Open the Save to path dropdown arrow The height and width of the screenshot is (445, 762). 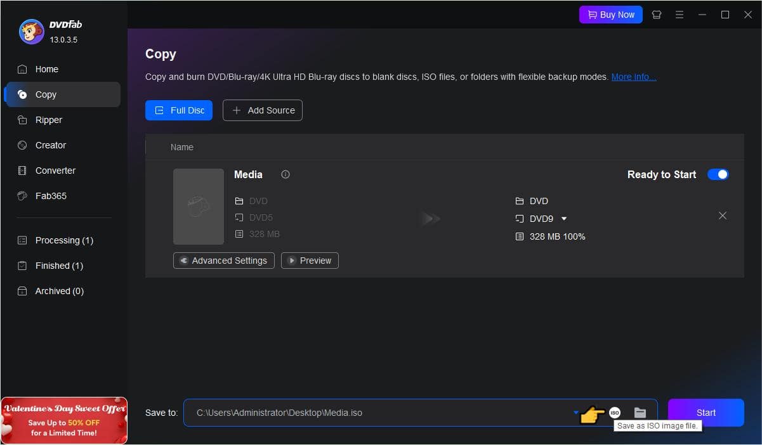click(x=575, y=413)
